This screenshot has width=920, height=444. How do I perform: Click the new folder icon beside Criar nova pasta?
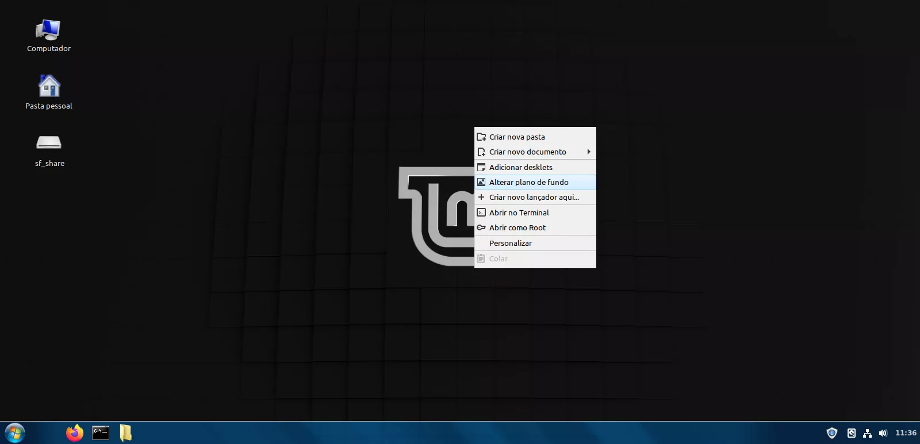481,137
